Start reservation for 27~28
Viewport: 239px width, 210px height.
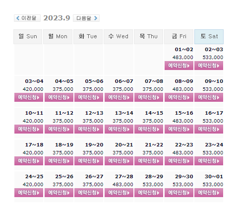coord(119,193)
